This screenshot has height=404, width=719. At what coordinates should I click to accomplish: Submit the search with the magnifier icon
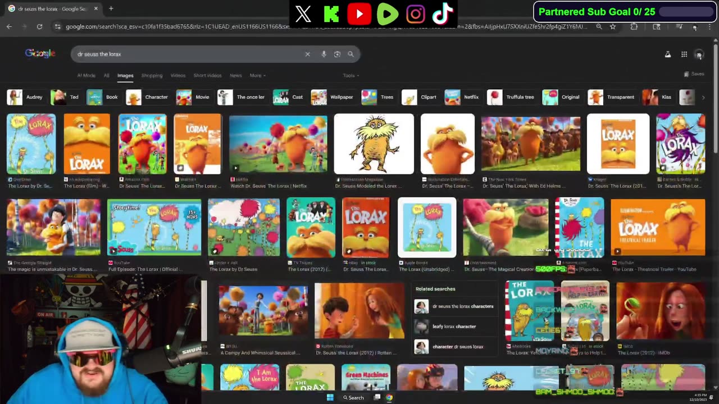pos(351,54)
